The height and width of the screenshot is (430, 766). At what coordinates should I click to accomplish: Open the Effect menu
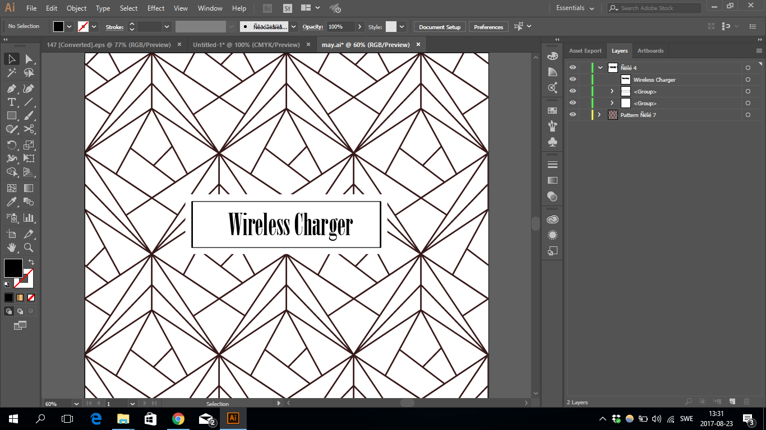156,8
